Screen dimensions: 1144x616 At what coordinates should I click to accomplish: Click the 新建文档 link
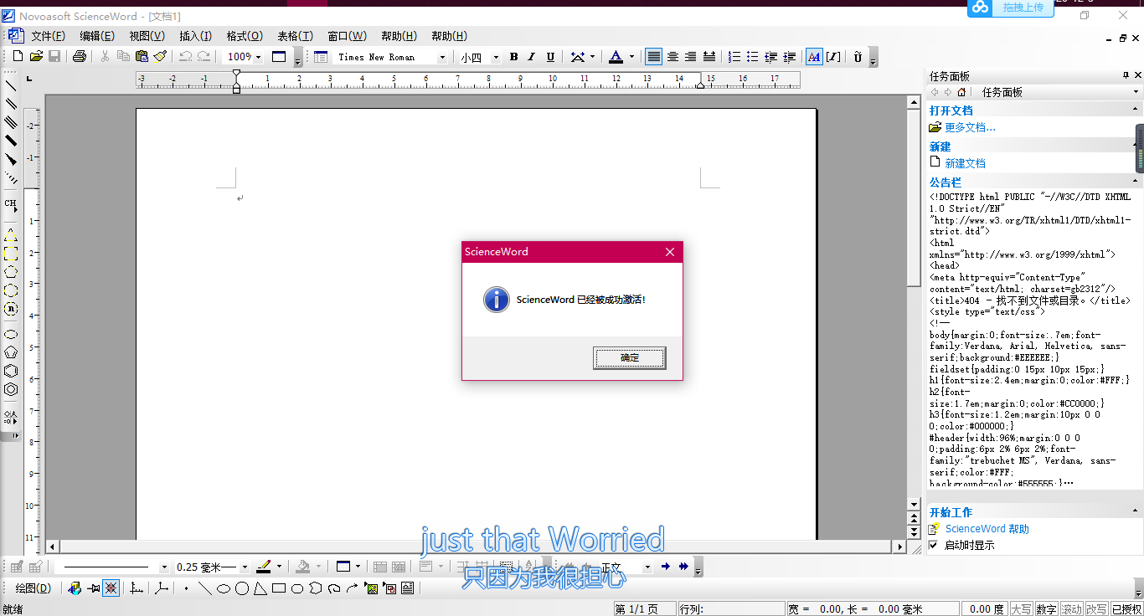[x=965, y=163]
